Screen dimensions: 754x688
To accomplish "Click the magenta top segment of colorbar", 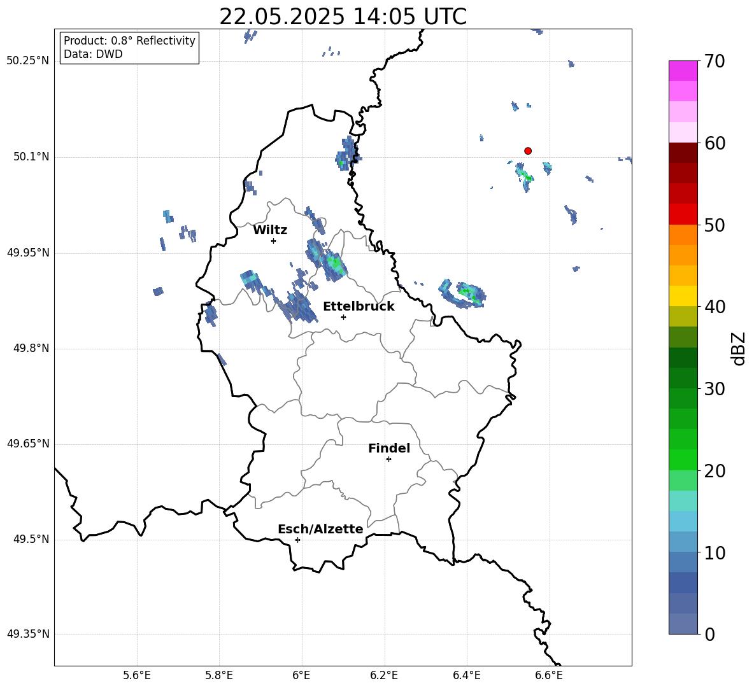I will (x=683, y=71).
